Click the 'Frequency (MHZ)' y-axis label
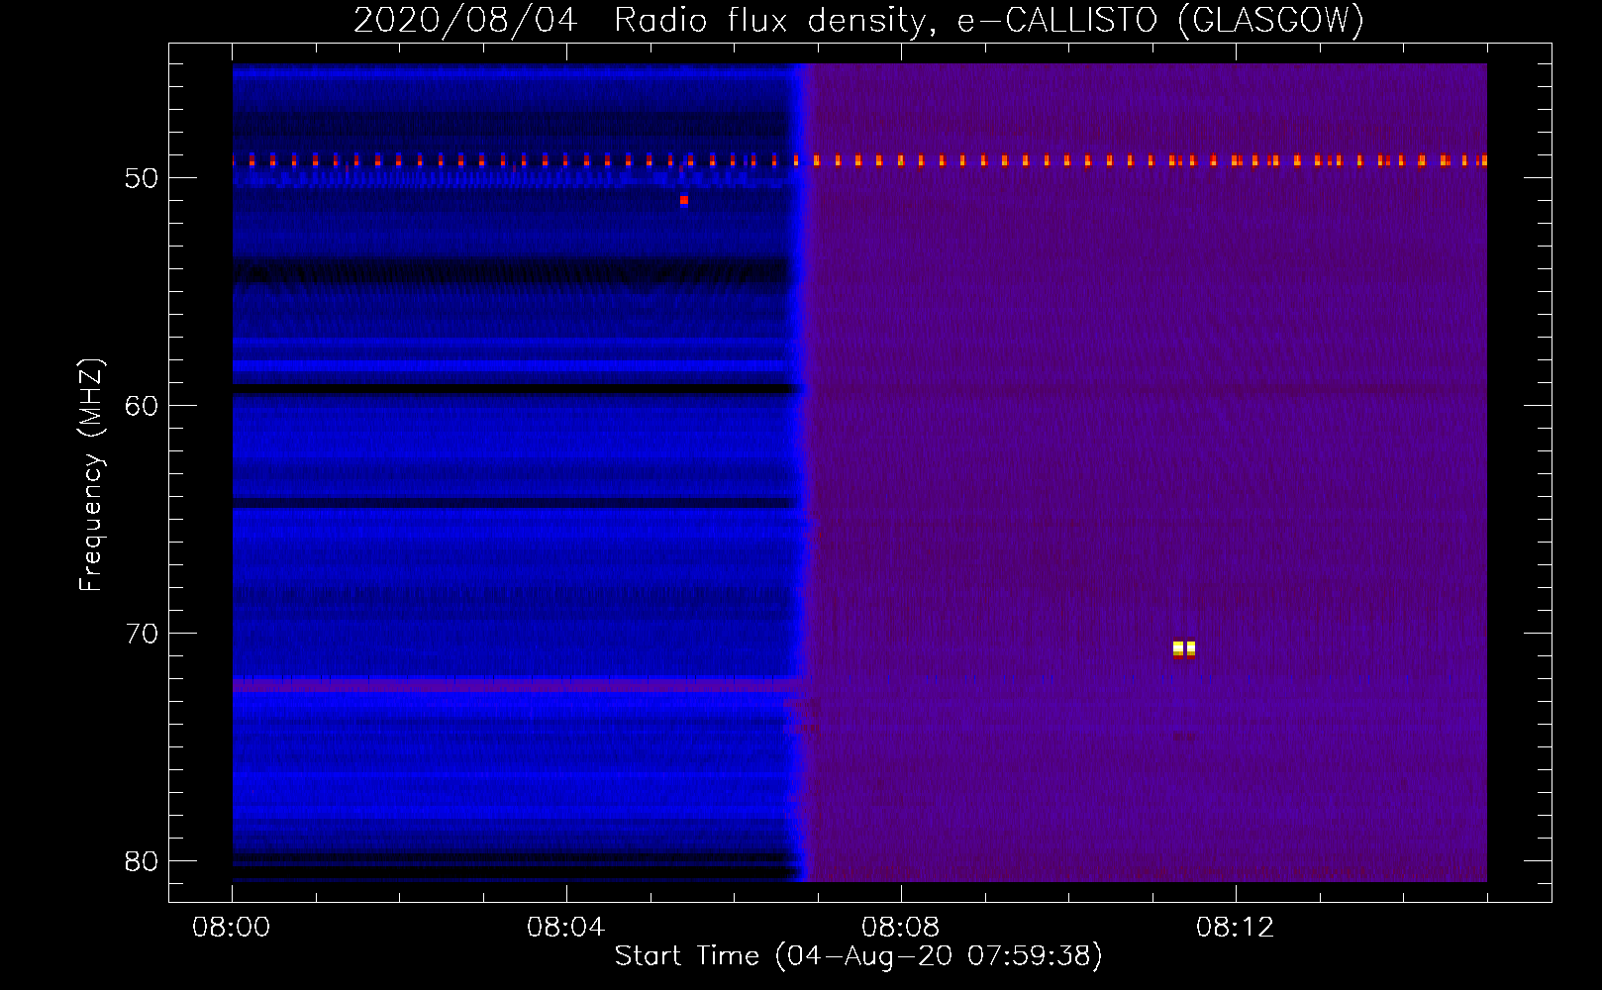1602x990 pixels. point(91,475)
